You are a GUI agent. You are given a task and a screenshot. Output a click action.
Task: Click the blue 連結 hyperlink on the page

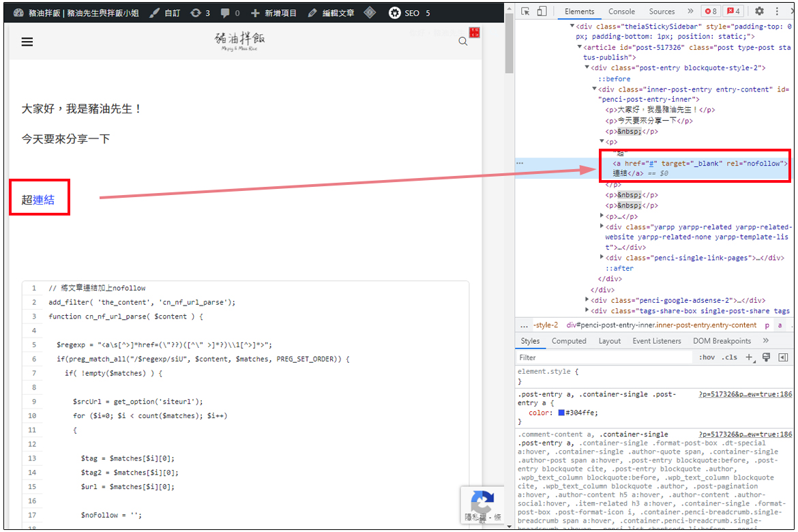click(44, 200)
